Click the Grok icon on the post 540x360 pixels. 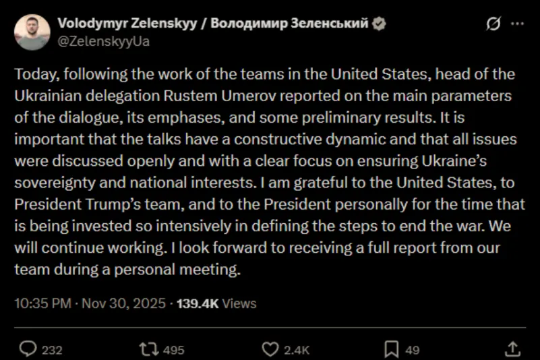click(493, 24)
